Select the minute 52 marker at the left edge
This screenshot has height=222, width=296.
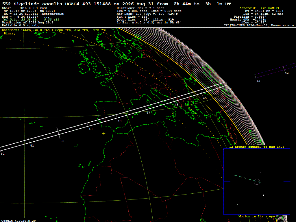(3, 154)
